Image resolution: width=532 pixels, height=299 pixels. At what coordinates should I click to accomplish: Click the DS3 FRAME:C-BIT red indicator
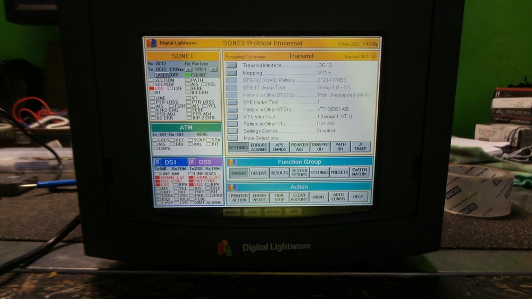pos(191,177)
